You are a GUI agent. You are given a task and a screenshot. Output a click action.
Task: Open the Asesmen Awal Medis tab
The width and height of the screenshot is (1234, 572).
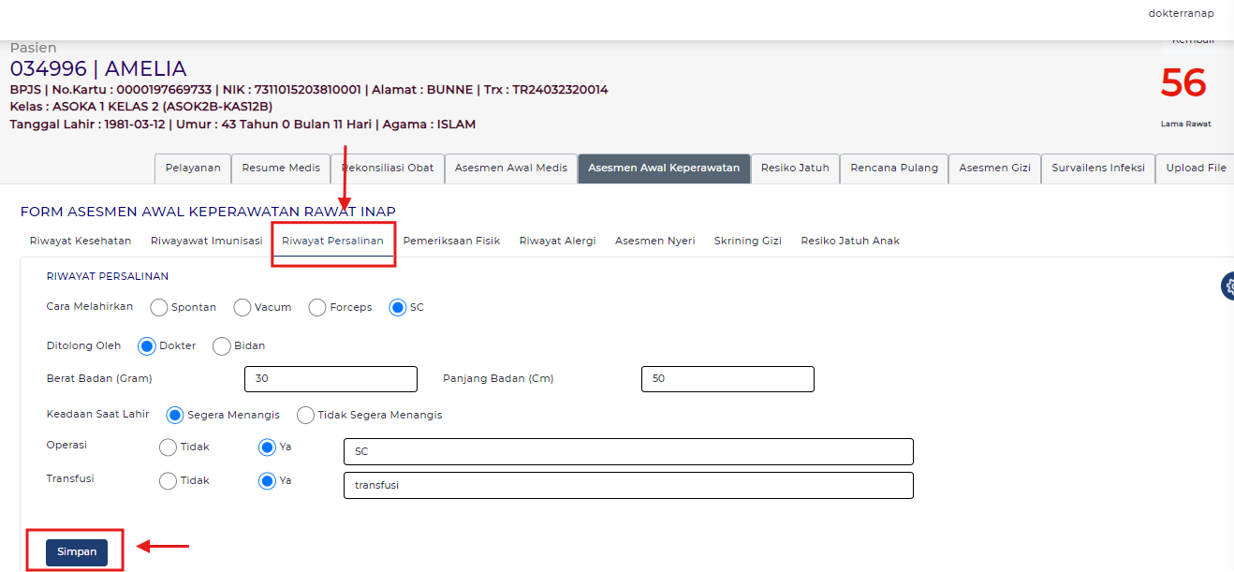(x=510, y=169)
